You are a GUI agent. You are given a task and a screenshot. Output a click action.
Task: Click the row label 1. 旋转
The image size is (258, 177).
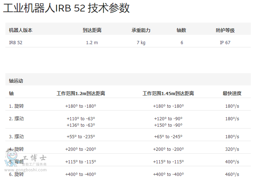click(16, 106)
